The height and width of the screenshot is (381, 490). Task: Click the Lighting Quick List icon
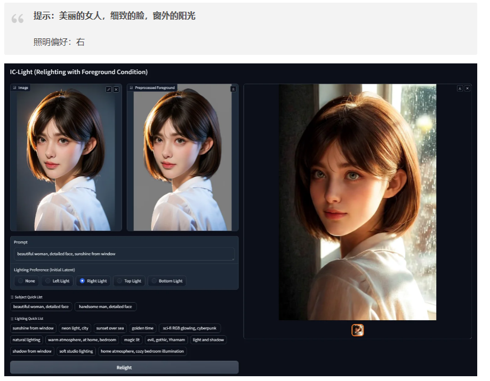pyautogui.click(x=12, y=319)
